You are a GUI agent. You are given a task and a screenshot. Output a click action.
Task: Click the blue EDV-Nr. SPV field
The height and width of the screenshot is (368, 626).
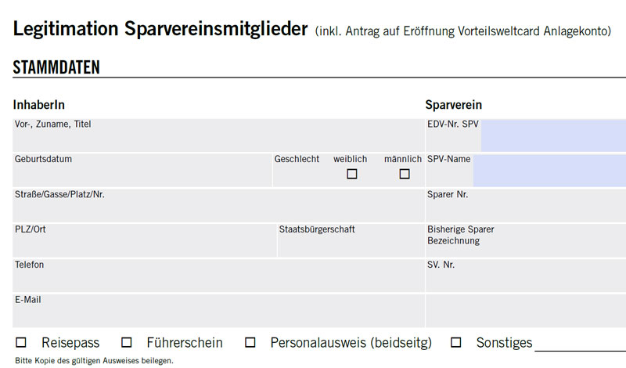[x=552, y=135]
